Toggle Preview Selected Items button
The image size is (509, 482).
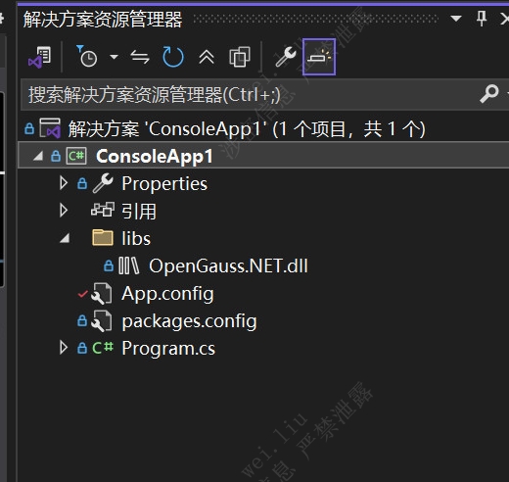(x=319, y=57)
